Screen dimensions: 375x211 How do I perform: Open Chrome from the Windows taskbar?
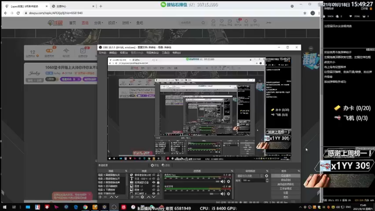coord(85,207)
